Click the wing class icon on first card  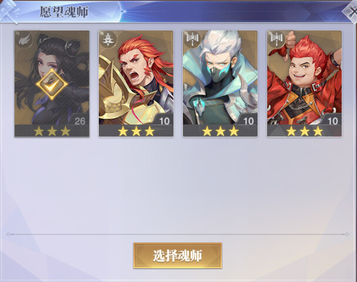(x=23, y=39)
